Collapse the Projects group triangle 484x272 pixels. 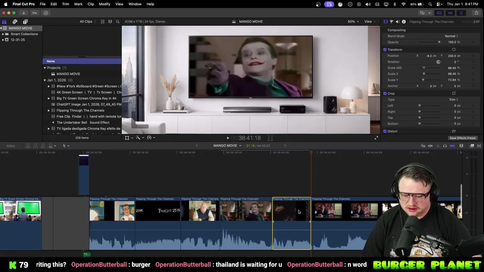pyautogui.click(x=45, y=68)
